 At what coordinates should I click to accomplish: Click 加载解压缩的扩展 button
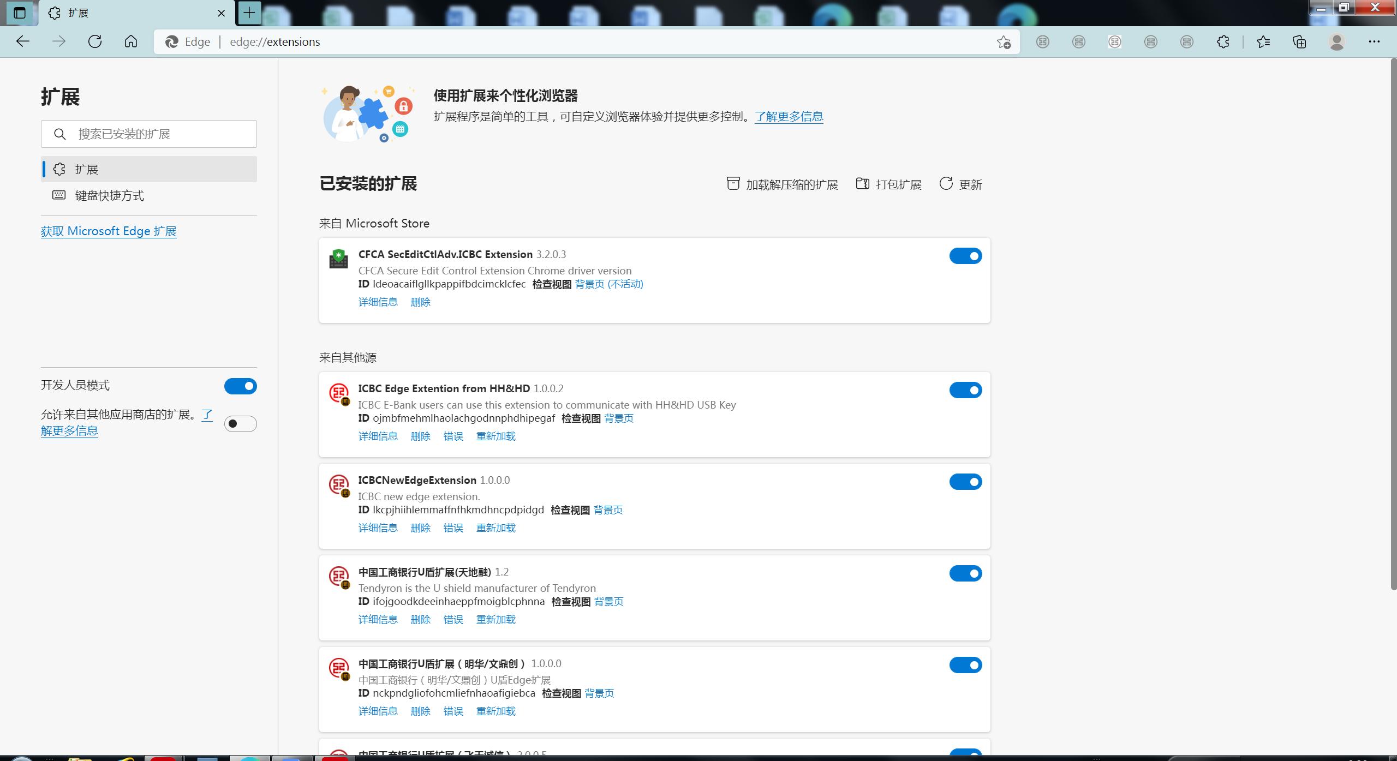pos(782,184)
